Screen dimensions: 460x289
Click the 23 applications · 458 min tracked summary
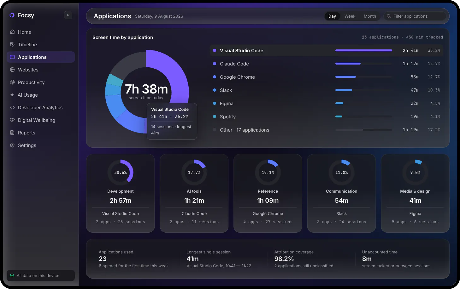402,37
